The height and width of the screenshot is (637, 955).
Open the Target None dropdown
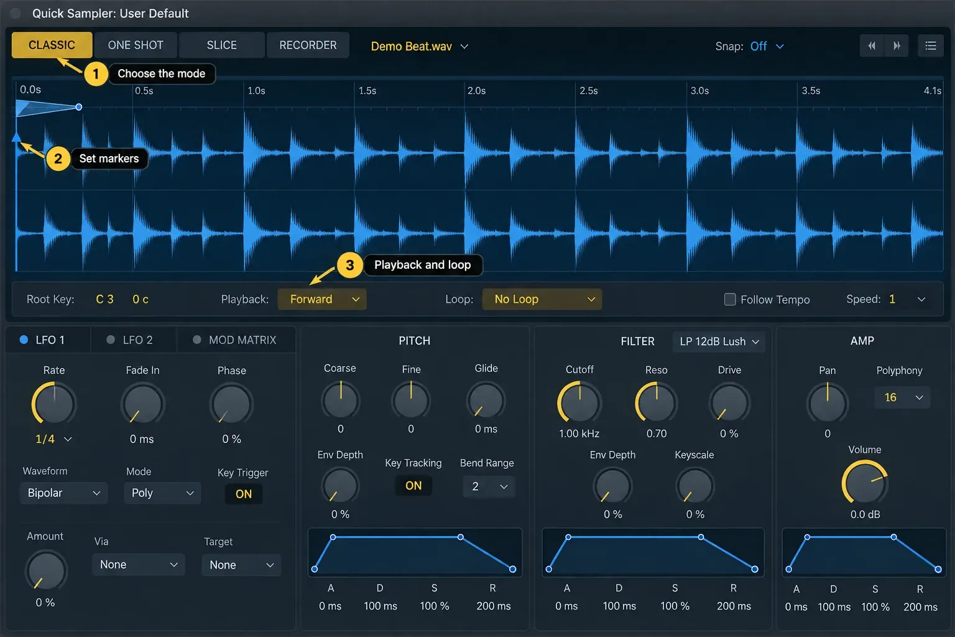tap(241, 565)
